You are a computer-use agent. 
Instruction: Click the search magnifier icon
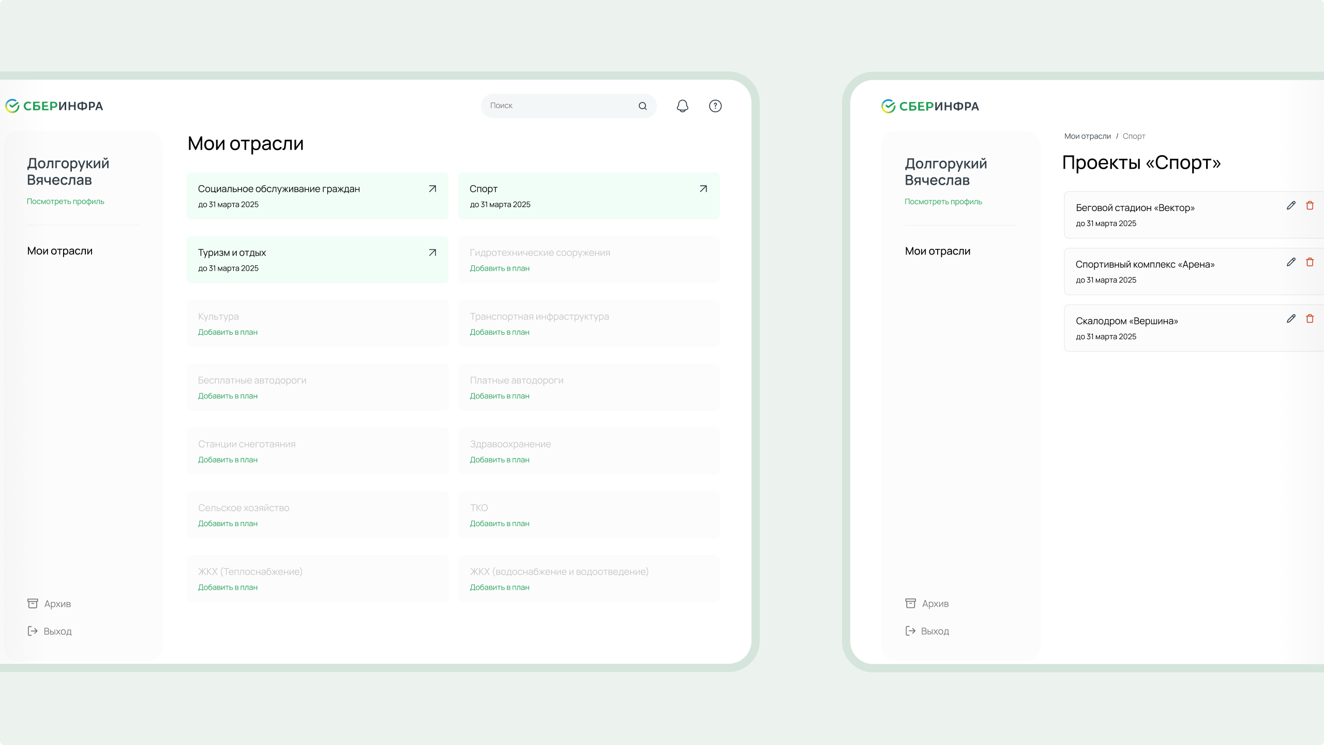click(x=642, y=106)
